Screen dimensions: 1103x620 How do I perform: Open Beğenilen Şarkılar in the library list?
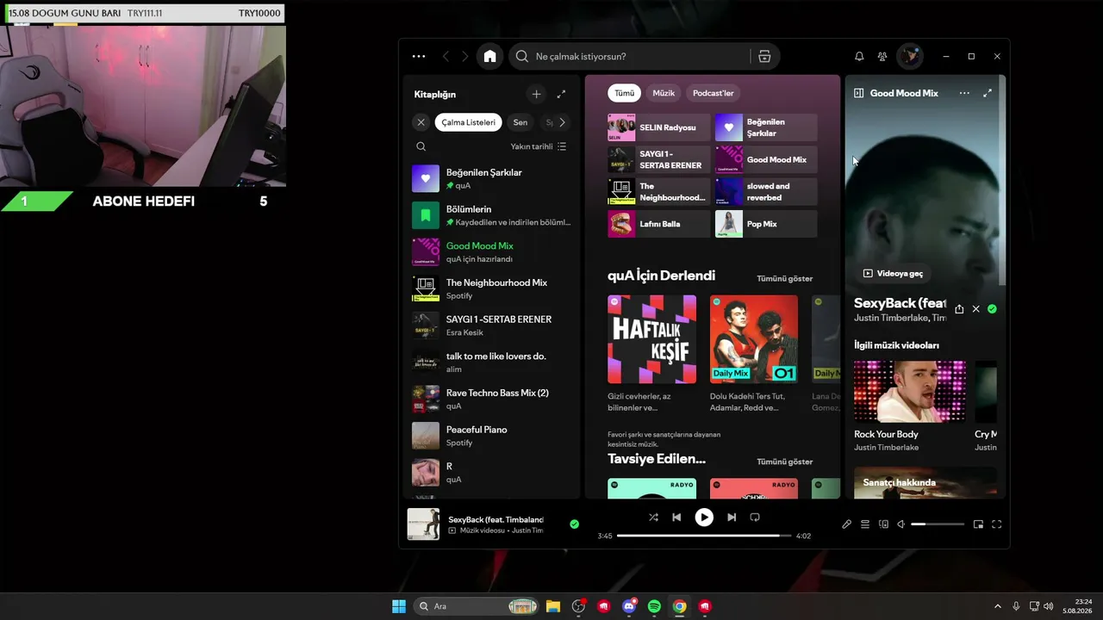click(x=491, y=178)
